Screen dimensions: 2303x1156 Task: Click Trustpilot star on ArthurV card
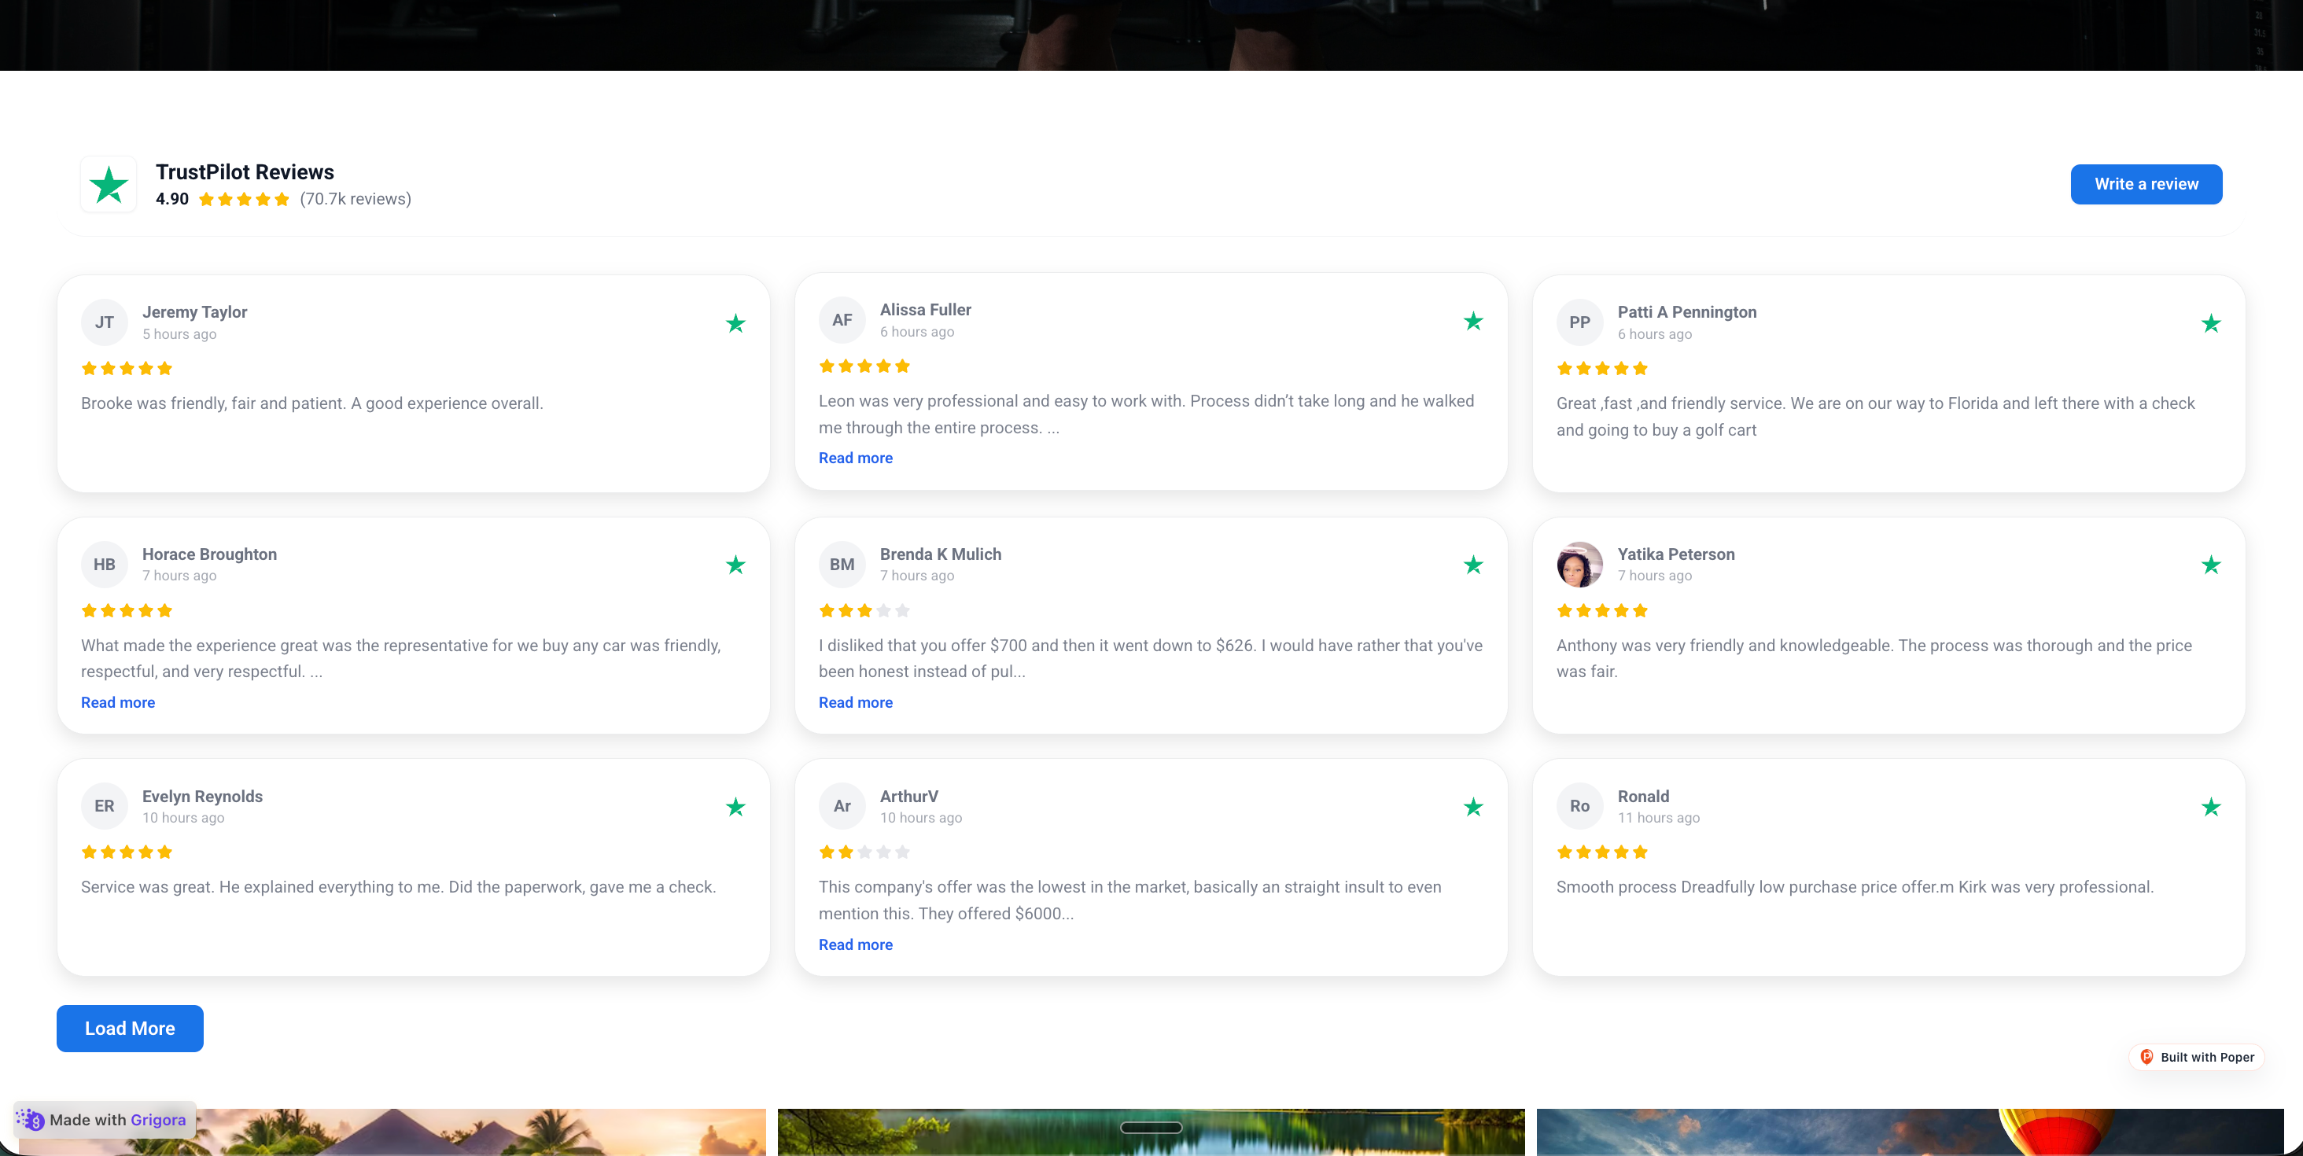coord(1473,808)
